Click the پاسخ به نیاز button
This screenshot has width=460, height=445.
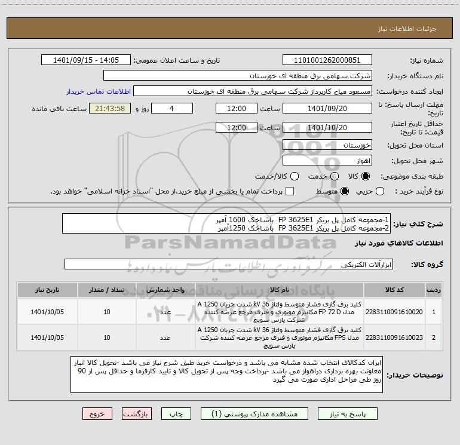348,414
